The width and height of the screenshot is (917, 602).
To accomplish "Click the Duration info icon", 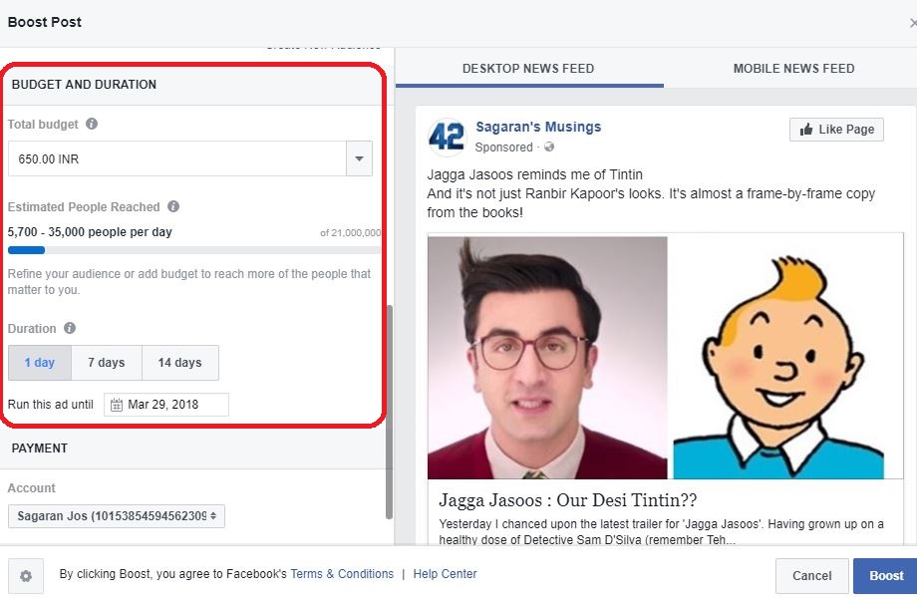I will pyautogui.click(x=70, y=328).
